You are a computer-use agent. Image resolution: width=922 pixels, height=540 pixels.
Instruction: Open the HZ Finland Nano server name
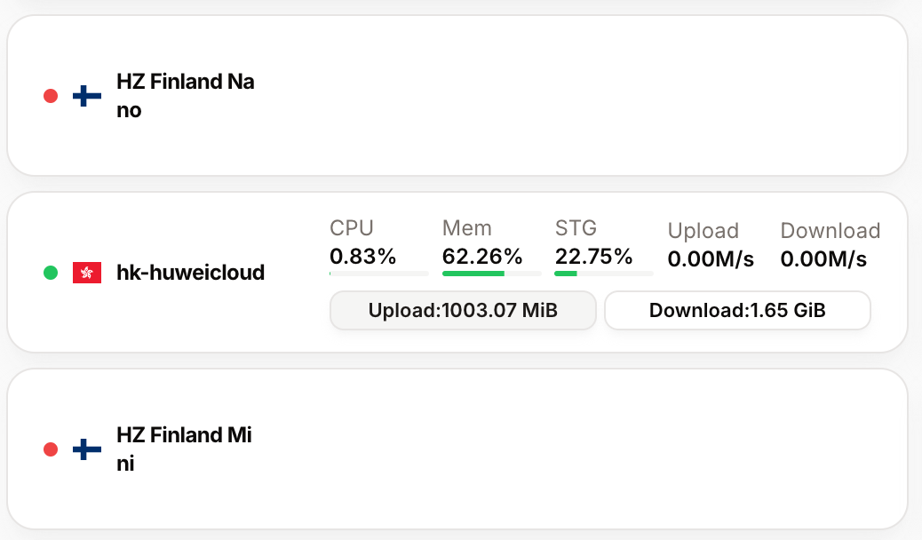tap(186, 95)
